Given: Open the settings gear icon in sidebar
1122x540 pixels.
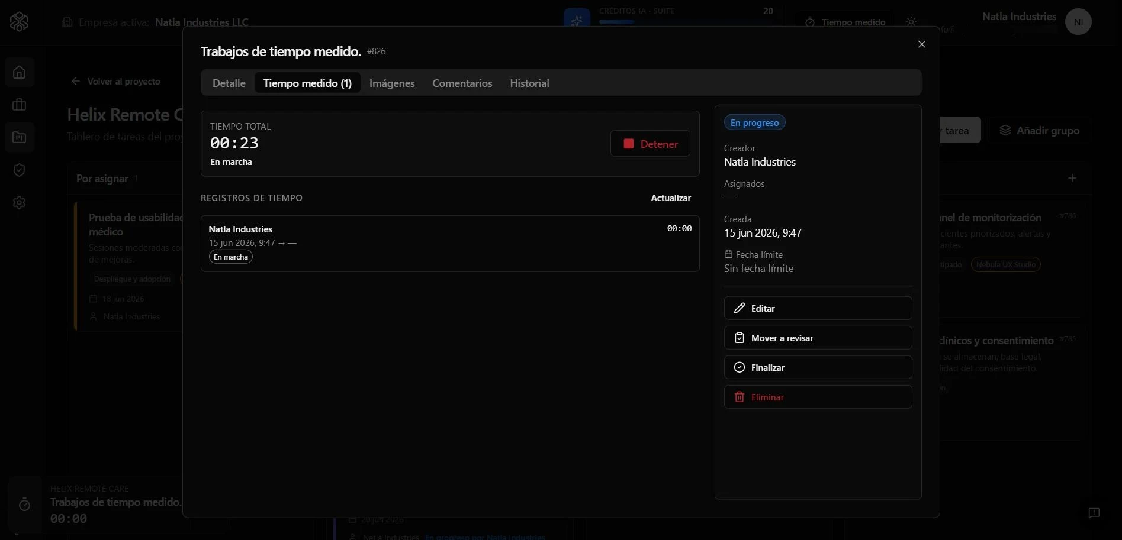Looking at the screenshot, I should click(x=20, y=202).
